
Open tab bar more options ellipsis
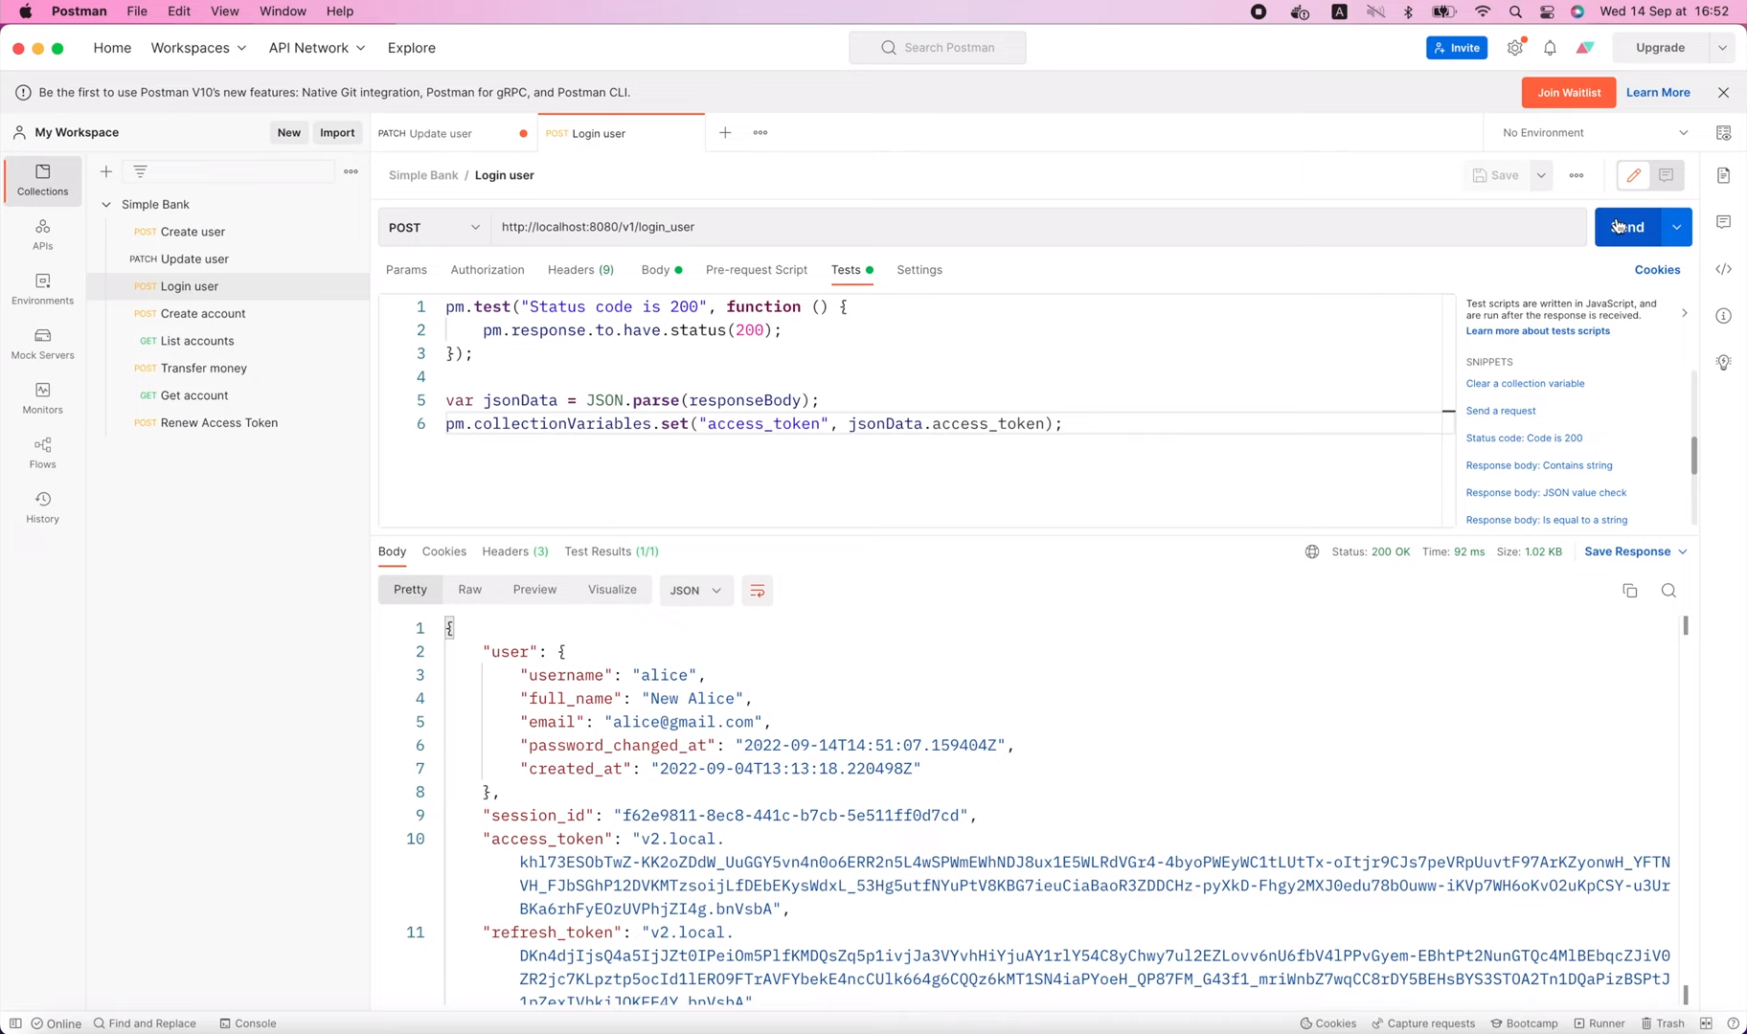coord(760,132)
